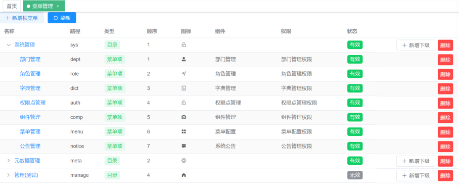
Task: Click the 顺序 column header
Action: pyautogui.click(x=152, y=31)
